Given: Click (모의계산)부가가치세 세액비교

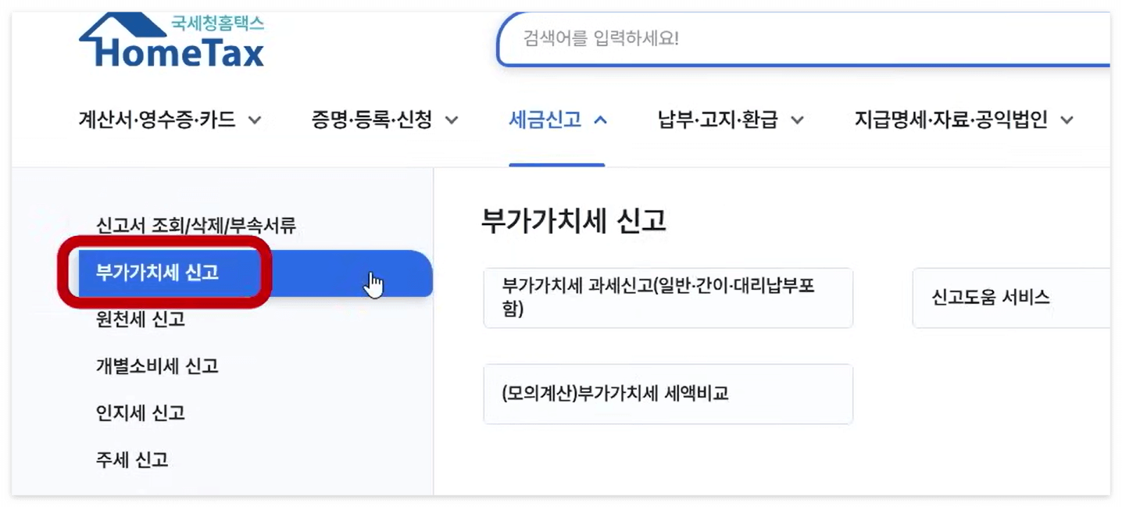Looking at the screenshot, I should click(668, 394).
